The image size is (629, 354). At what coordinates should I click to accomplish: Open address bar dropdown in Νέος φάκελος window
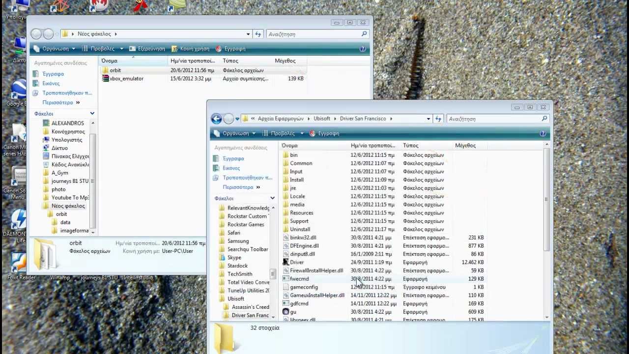click(x=248, y=34)
